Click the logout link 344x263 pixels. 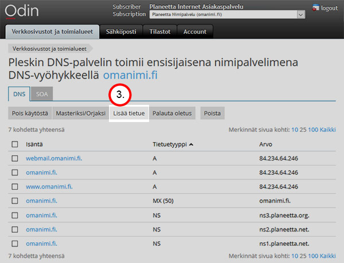[329, 8]
